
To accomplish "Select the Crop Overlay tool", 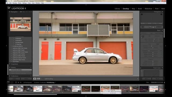I will [143, 27].
